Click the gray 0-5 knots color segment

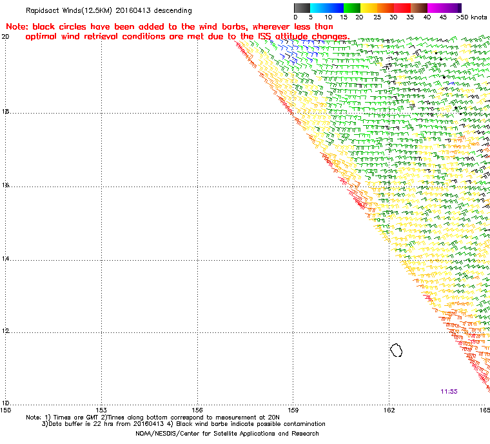point(302,8)
